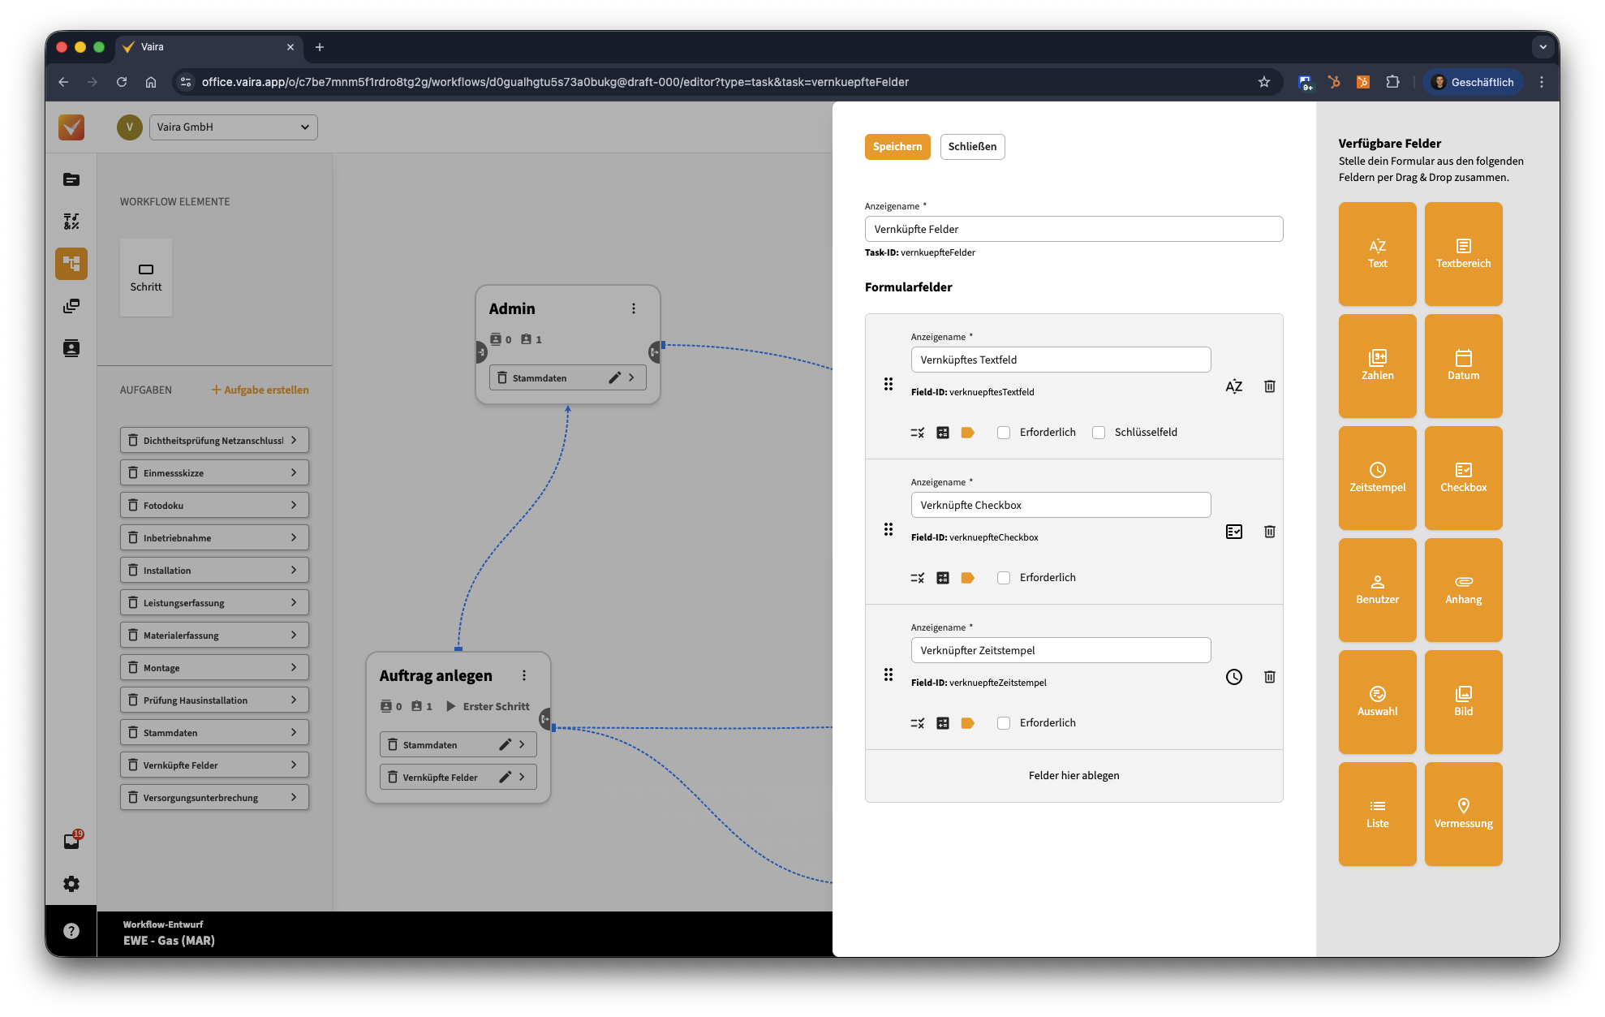Image resolution: width=1605 pixels, height=1017 pixels.
Task: Click the task Anzeigename field Vernküpfte Felder
Action: point(1073,229)
